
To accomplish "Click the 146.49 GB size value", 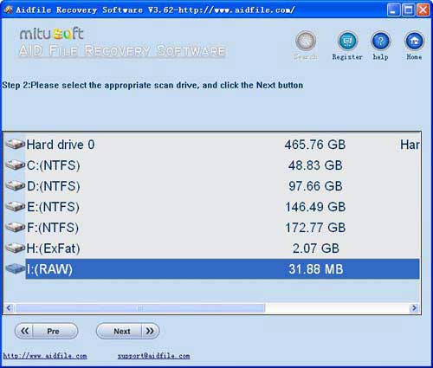I will (x=315, y=207).
